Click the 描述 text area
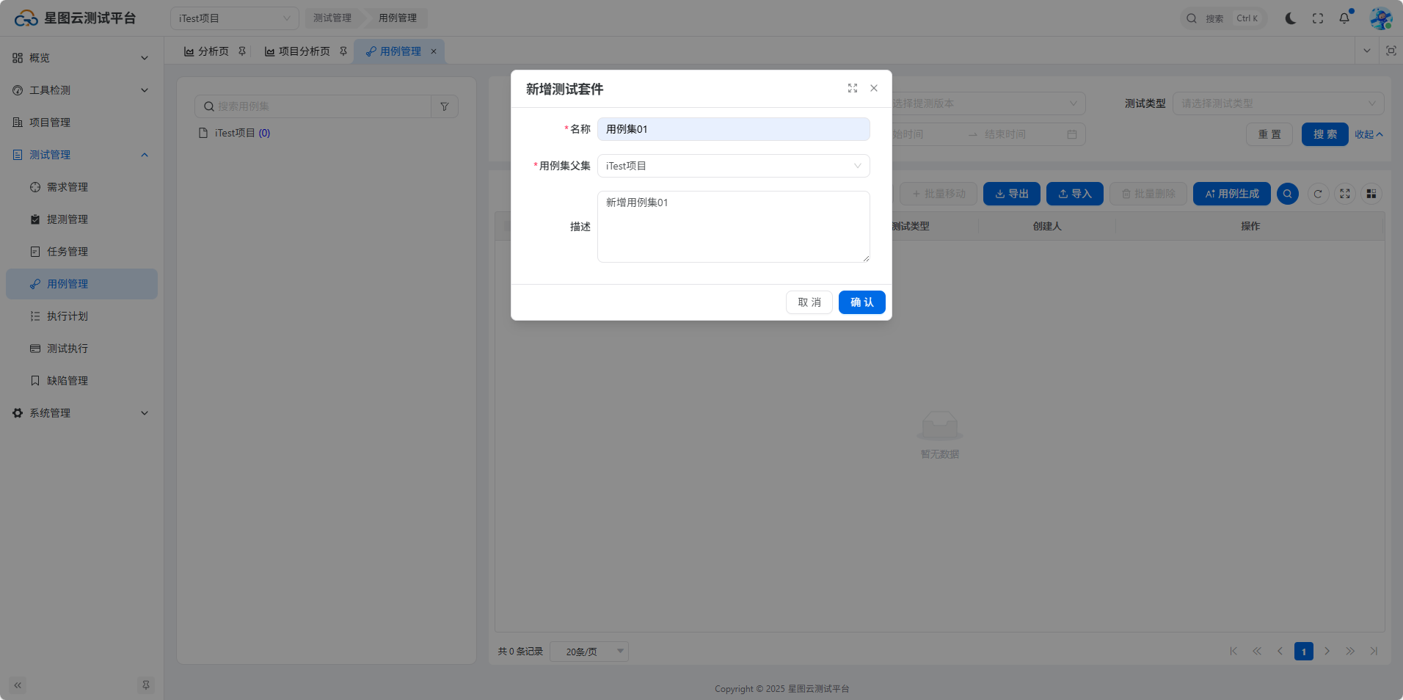 [733, 227]
